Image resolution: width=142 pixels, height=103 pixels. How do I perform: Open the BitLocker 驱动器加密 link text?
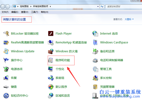(25, 34)
